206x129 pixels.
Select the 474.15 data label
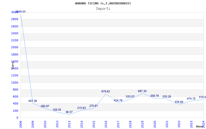[x=191, y=99]
